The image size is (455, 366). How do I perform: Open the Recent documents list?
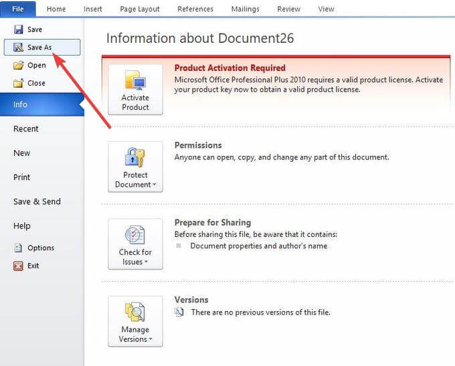tap(26, 128)
